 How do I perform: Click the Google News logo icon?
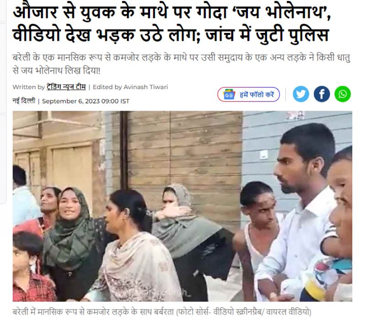(229, 95)
